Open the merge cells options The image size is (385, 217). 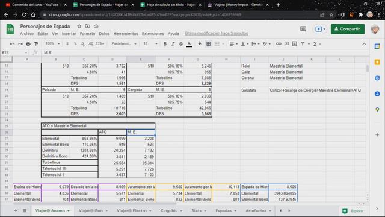click(219, 44)
